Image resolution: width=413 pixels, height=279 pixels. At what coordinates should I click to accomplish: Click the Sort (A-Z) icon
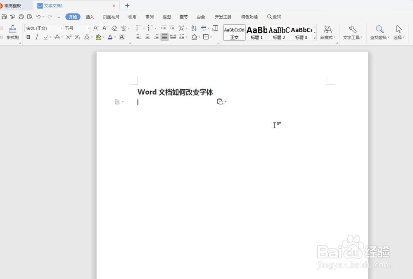pos(194,28)
